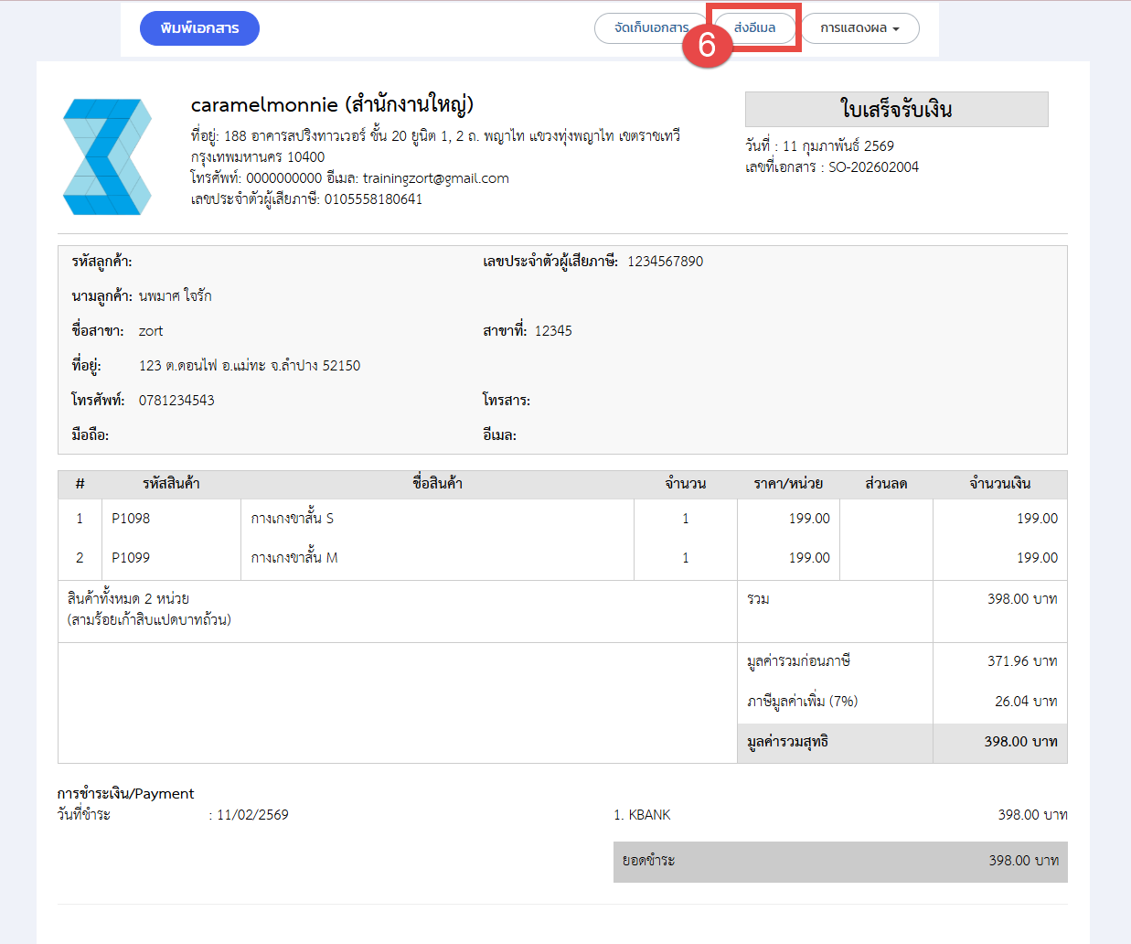Click the customer tax ID 1234567890

pos(665,262)
